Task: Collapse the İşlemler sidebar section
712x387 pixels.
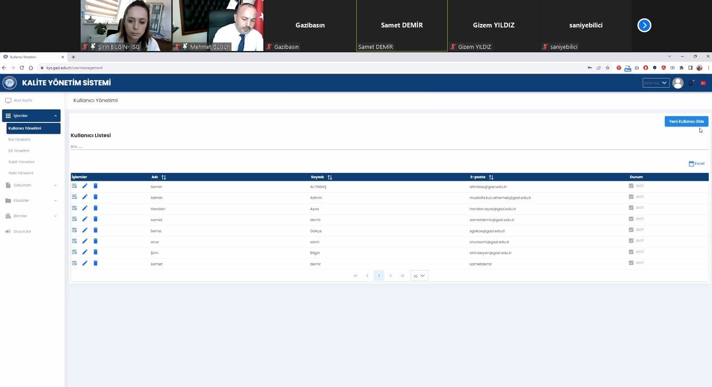Action: coord(31,115)
